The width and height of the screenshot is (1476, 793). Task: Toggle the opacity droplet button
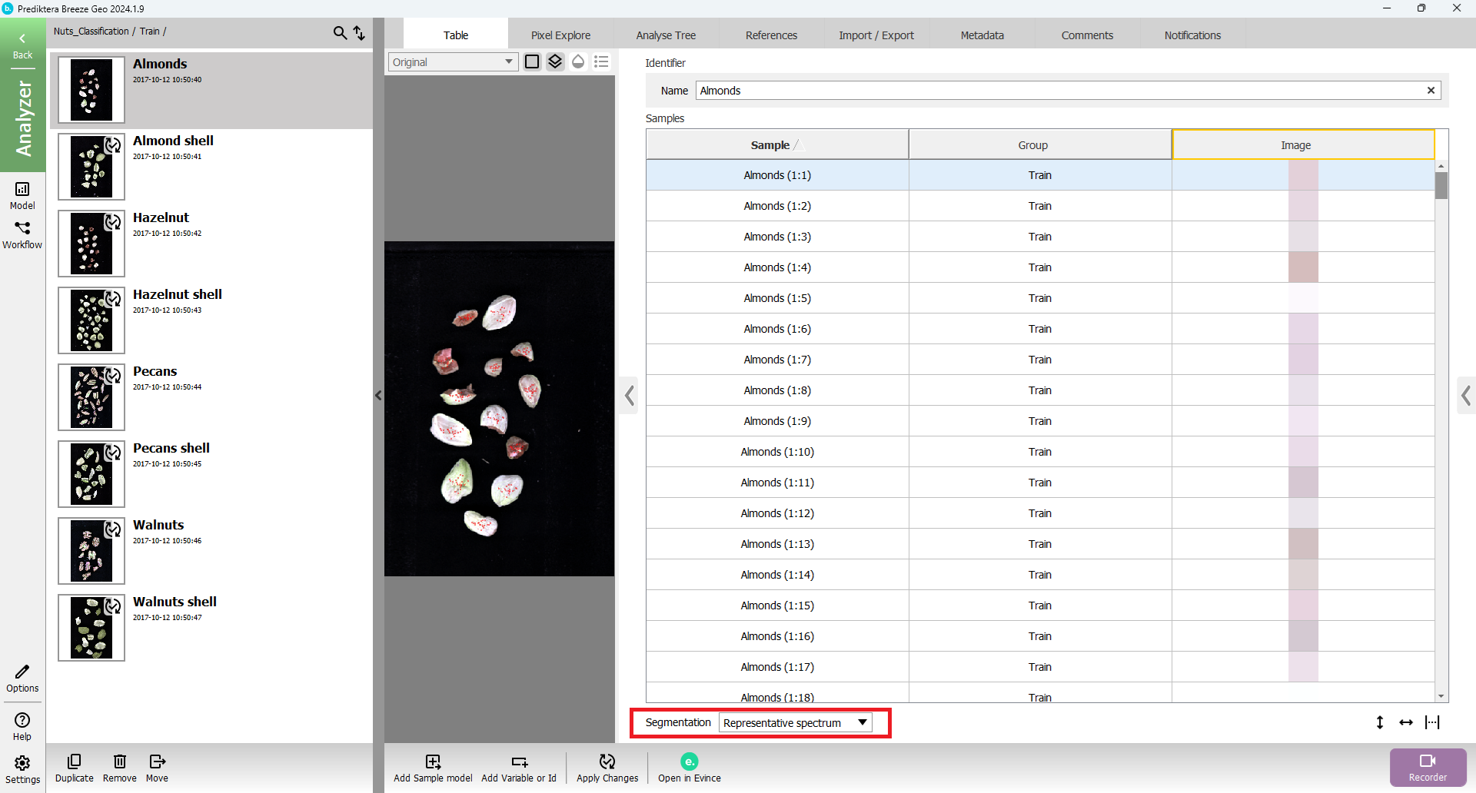click(x=578, y=61)
